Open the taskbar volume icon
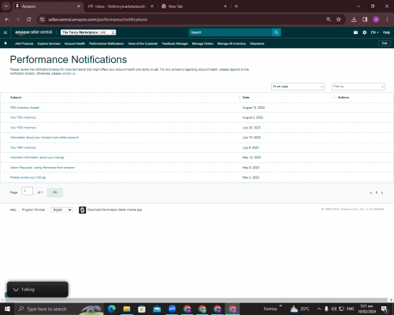394x315 pixels. [333, 309]
